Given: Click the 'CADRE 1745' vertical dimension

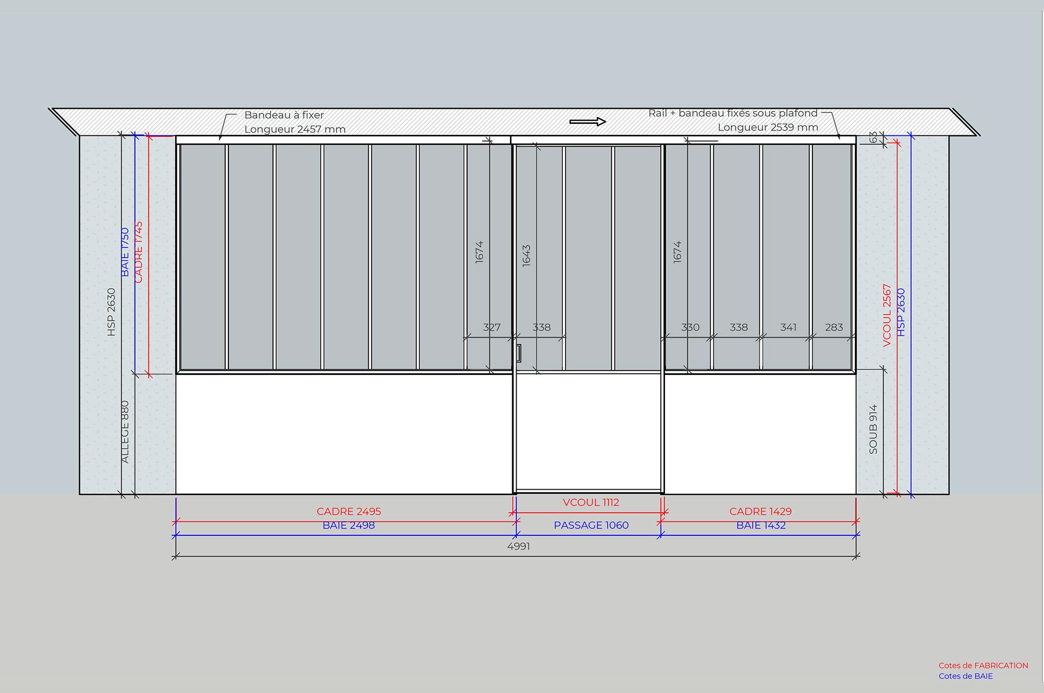Looking at the screenshot, I should click(139, 252).
